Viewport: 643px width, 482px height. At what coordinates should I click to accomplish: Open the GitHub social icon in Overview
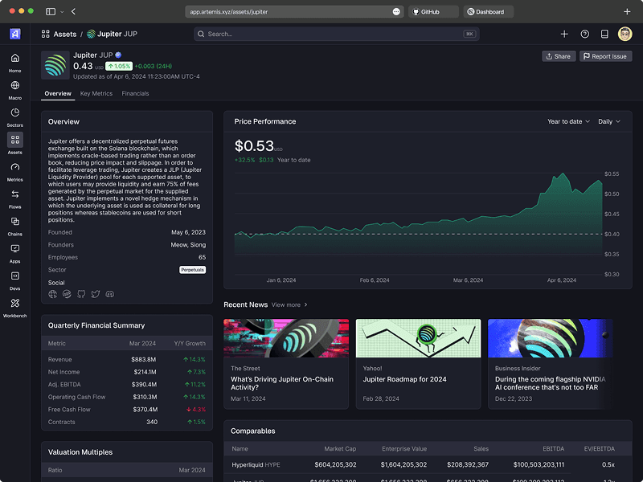tap(81, 294)
